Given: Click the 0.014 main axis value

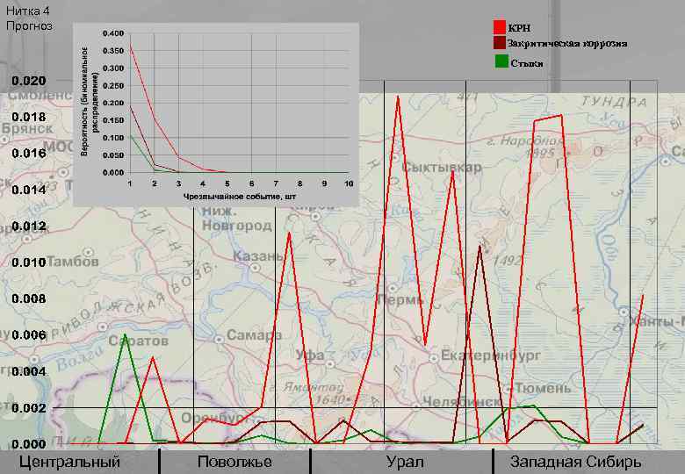Looking at the screenshot, I should coord(29,190).
